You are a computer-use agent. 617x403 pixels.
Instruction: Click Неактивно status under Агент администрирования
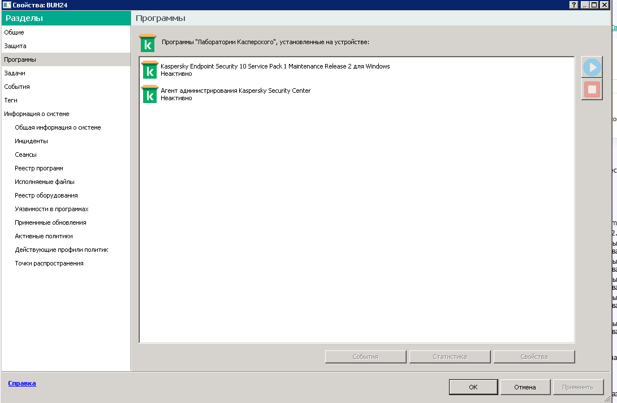pyautogui.click(x=176, y=98)
